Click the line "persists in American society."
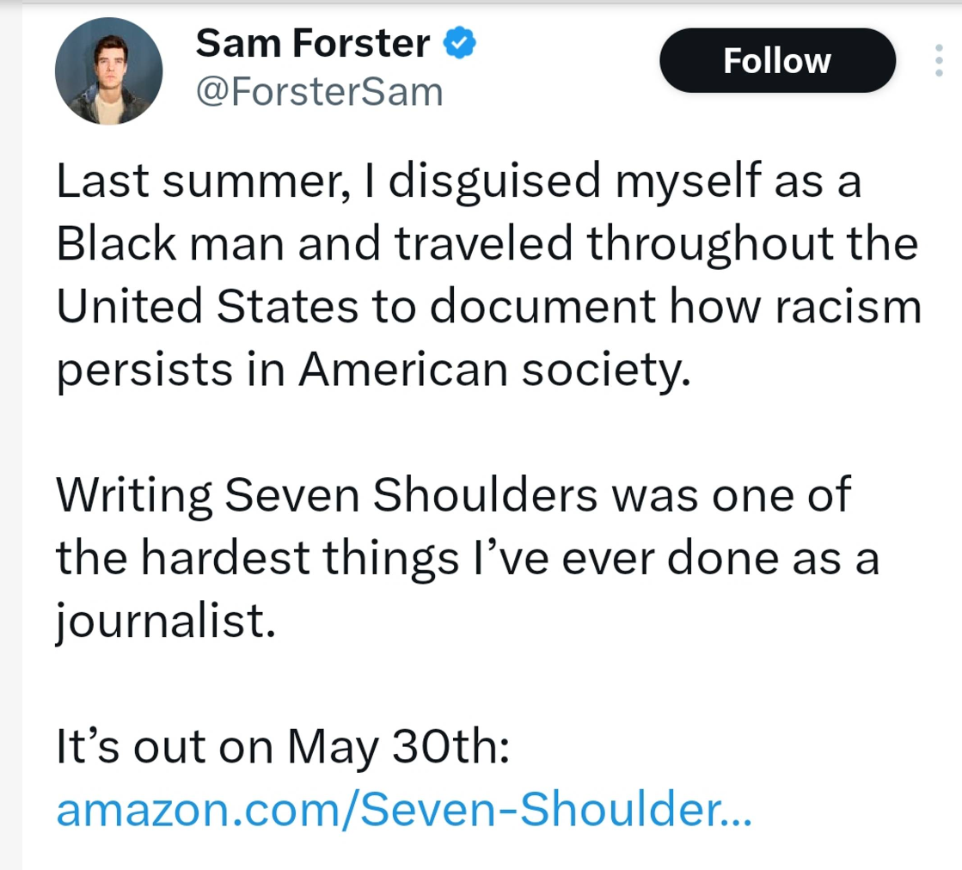The image size is (962, 870). pyautogui.click(x=374, y=370)
